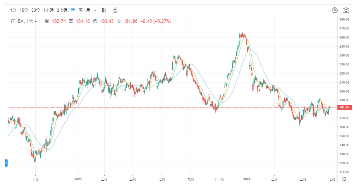Open the indicators fx menu
Image resolution: width=361 pixels, height=190 pixels.
point(115,10)
